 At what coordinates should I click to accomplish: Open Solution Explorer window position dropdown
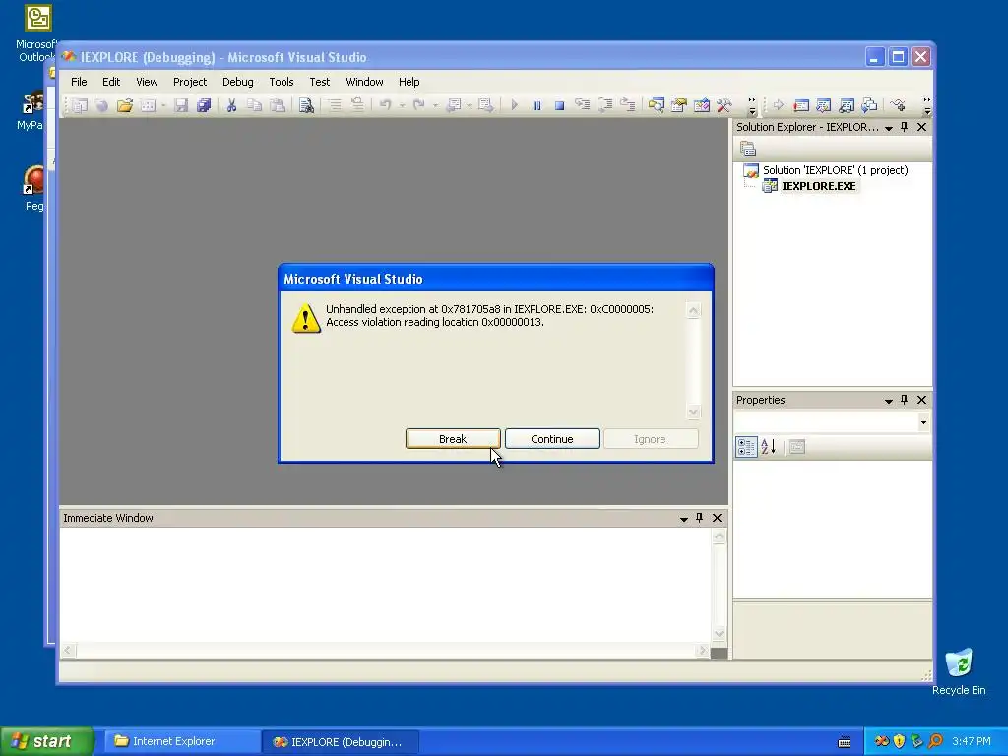point(889,128)
